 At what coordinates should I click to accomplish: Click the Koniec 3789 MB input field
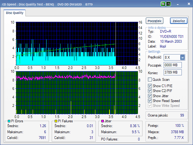pyautogui.click(x=172, y=72)
